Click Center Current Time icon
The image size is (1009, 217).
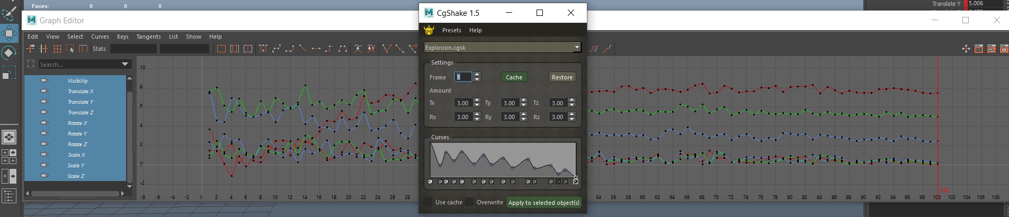click(247, 49)
